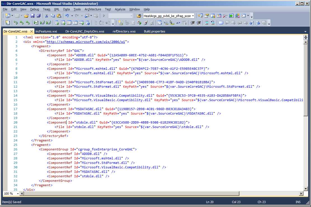
Task: Click the editor split handle above the scrollbar
Action: pos(306,37)
